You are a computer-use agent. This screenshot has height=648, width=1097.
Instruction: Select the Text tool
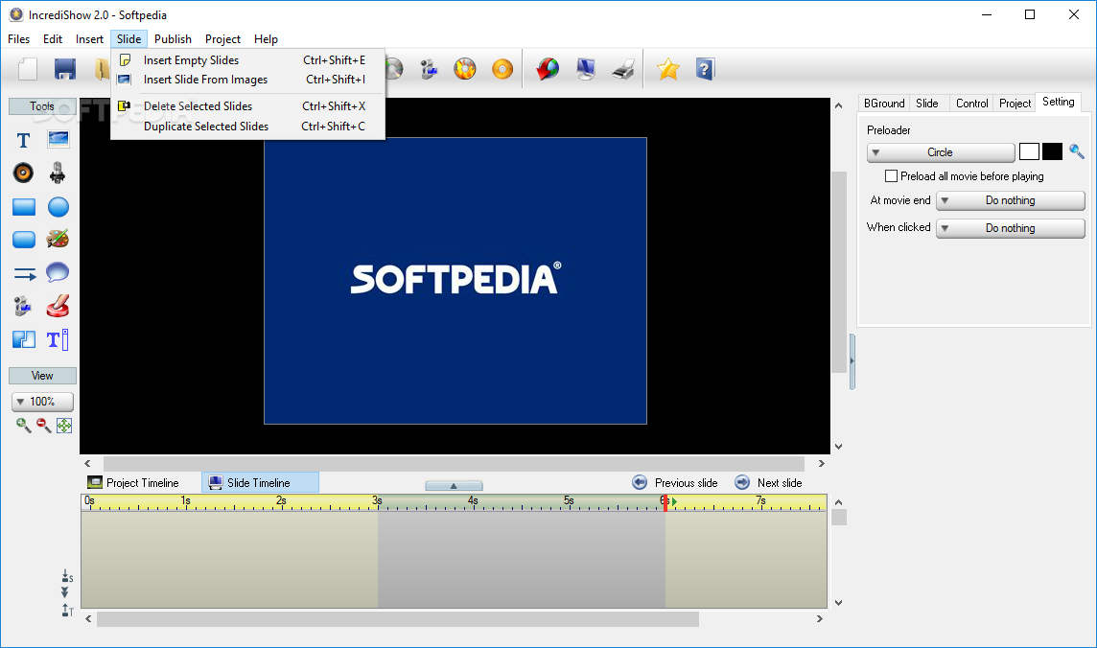pos(23,141)
